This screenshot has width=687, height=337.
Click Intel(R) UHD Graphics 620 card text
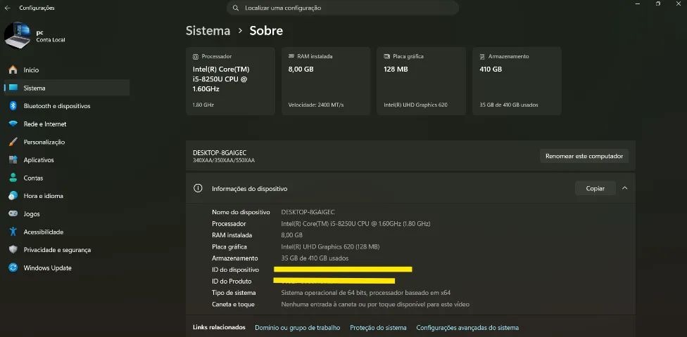pyautogui.click(x=415, y=105)
